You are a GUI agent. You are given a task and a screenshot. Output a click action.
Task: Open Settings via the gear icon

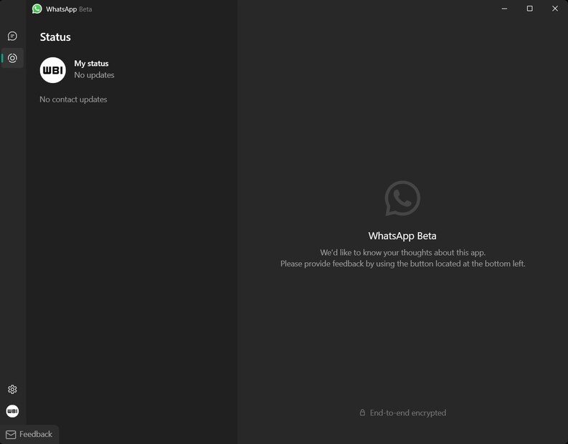click(12, 390)
